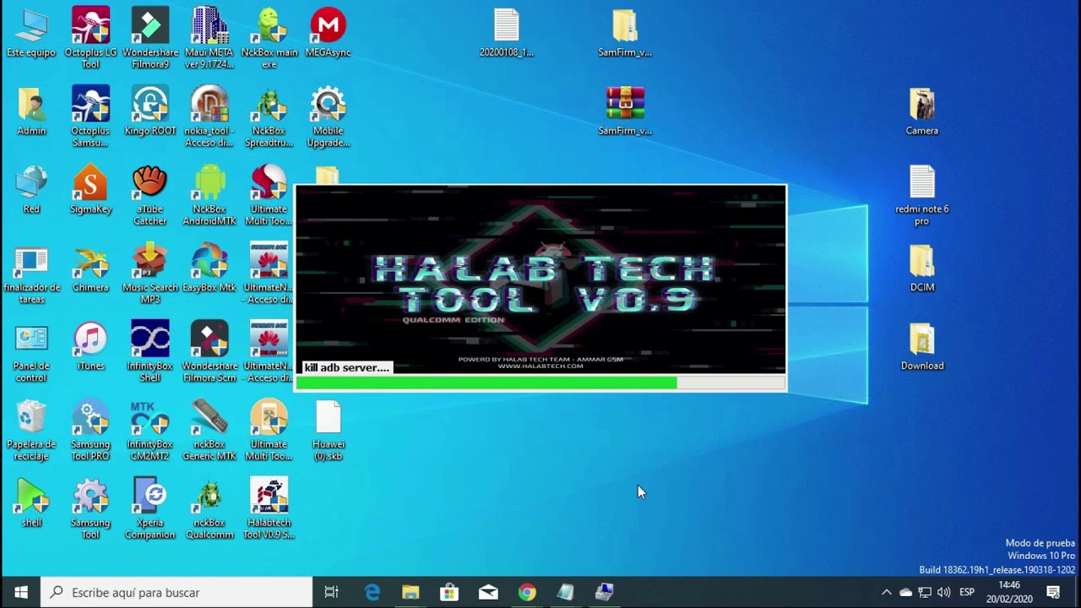Open the volume control in tray

pos(943,592)
